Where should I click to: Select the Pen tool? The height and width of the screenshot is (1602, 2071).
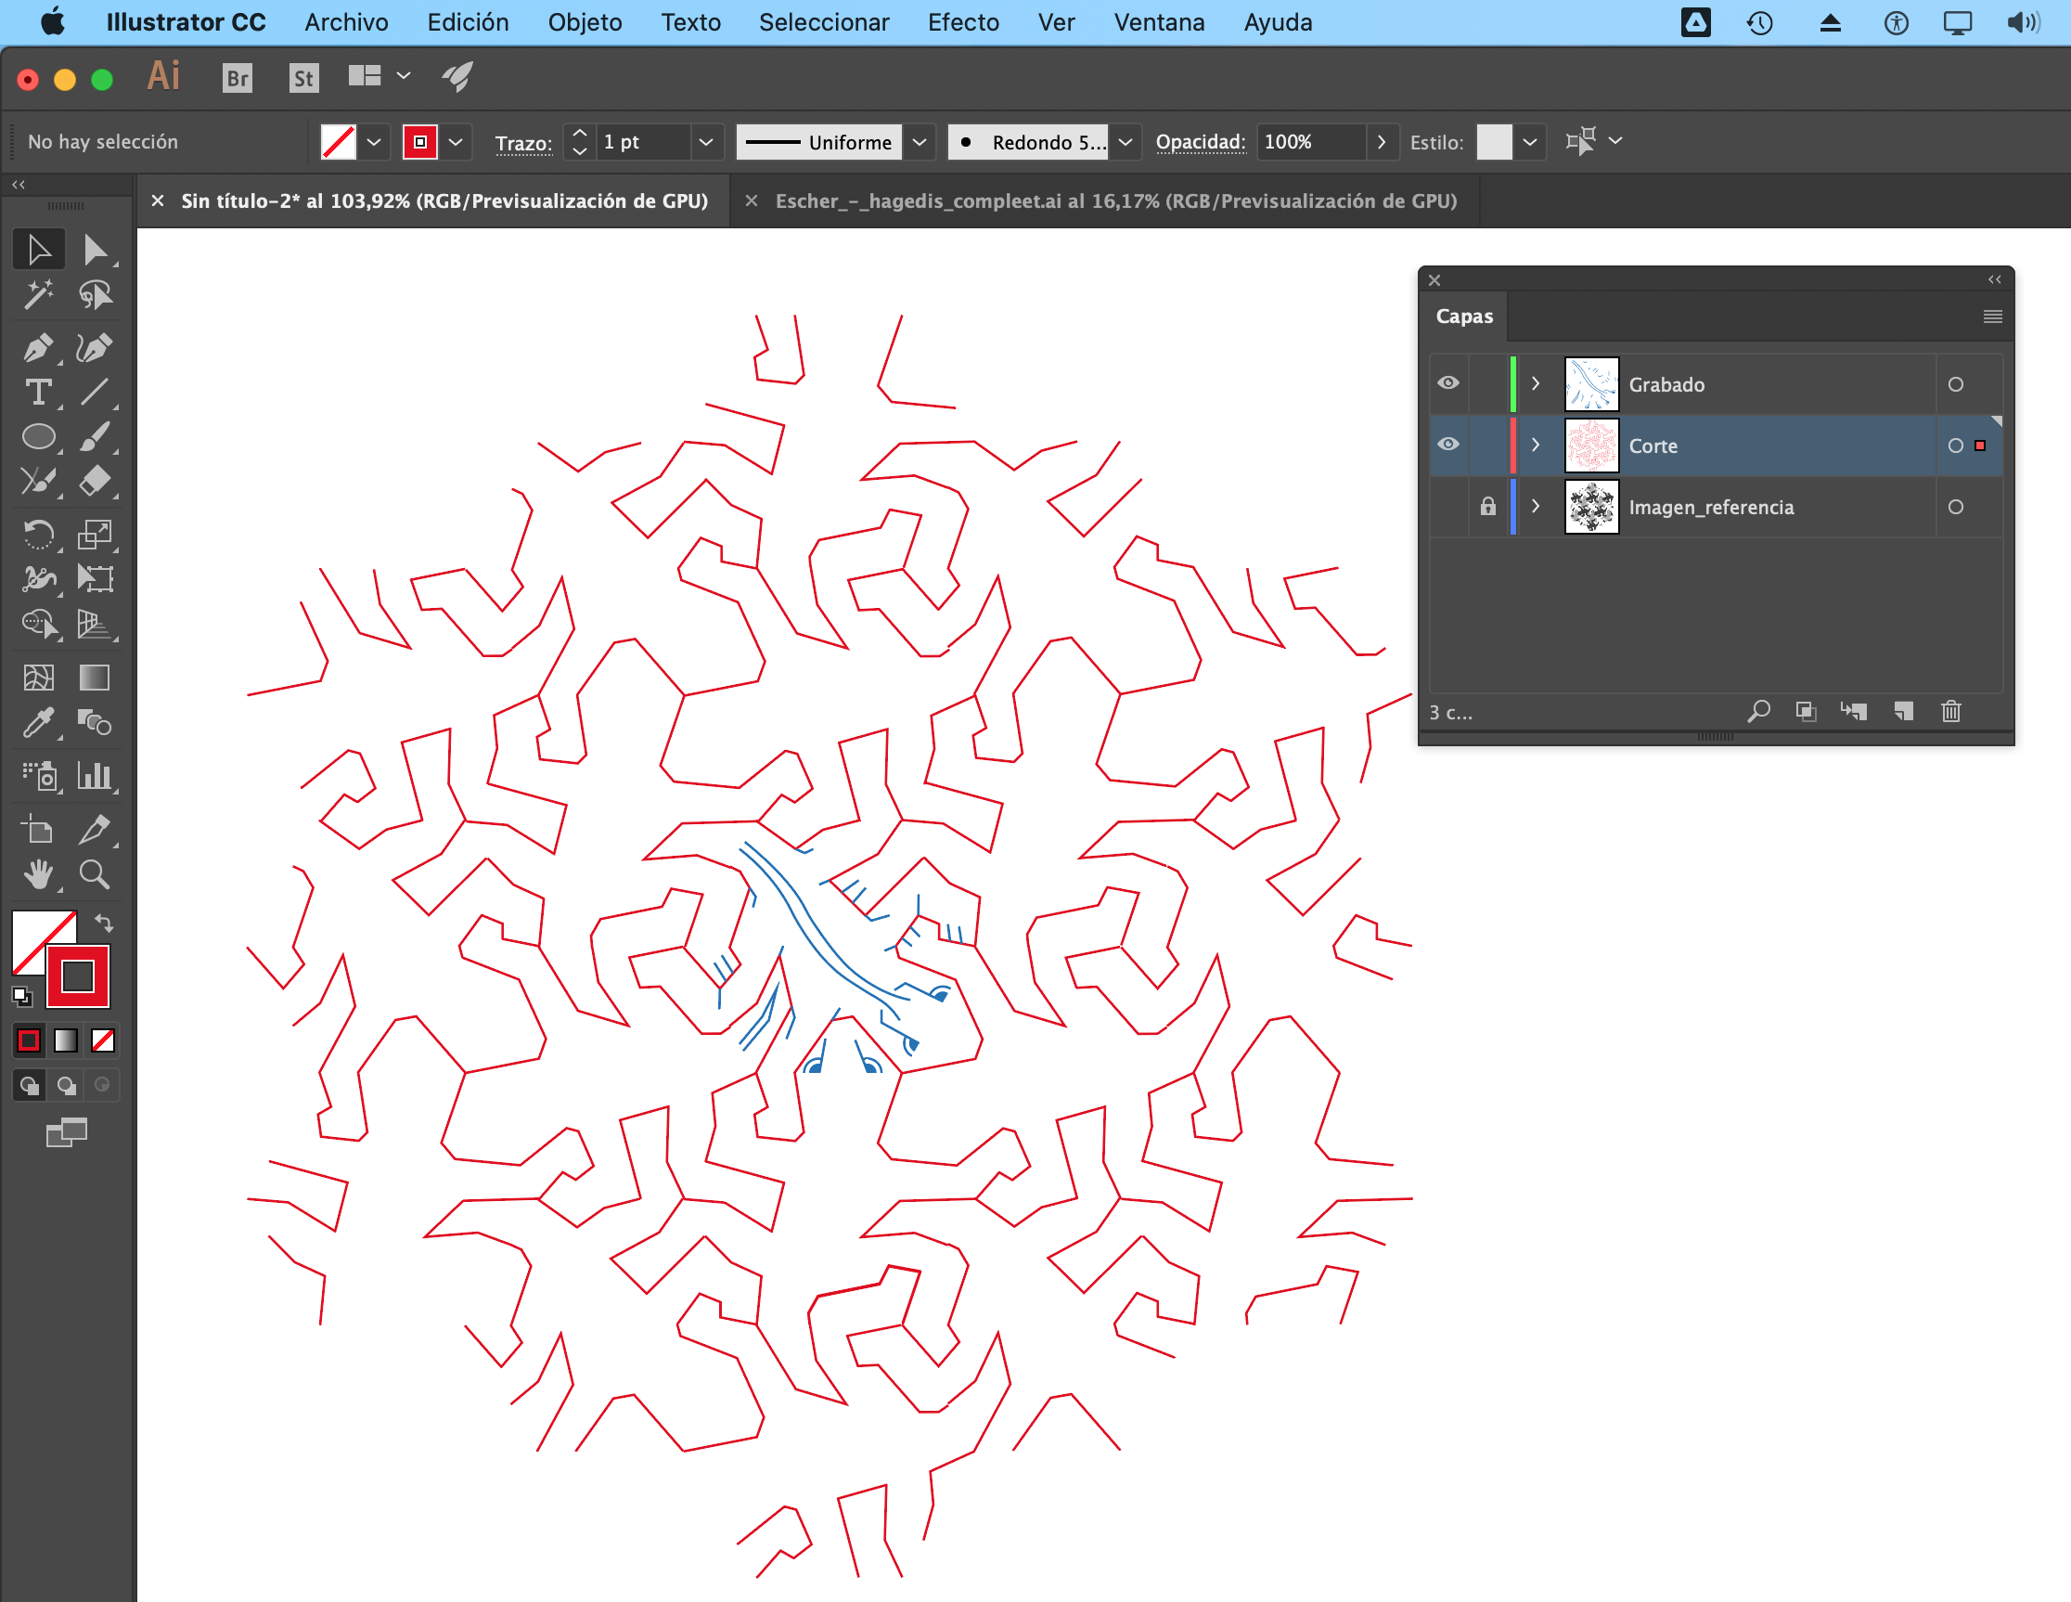coord(39,348)
